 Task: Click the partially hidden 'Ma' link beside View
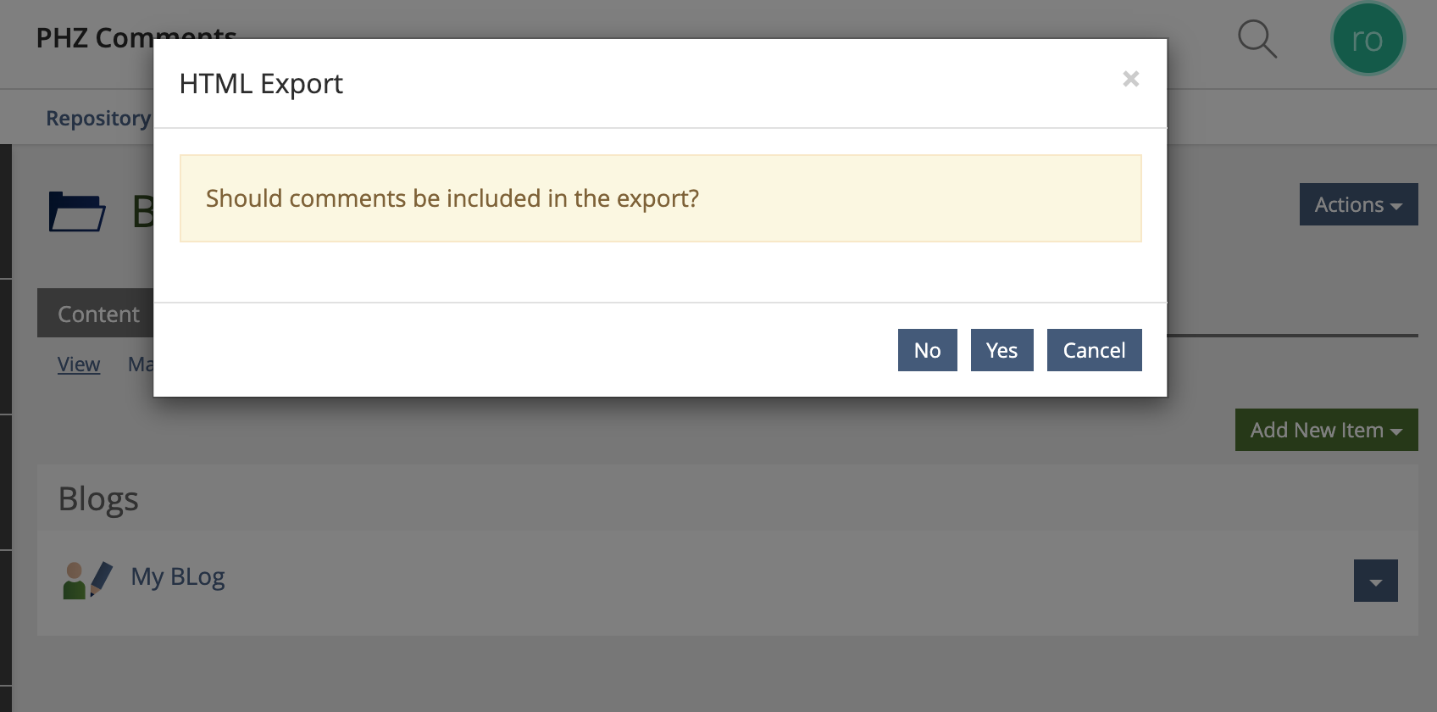(140, 364)
